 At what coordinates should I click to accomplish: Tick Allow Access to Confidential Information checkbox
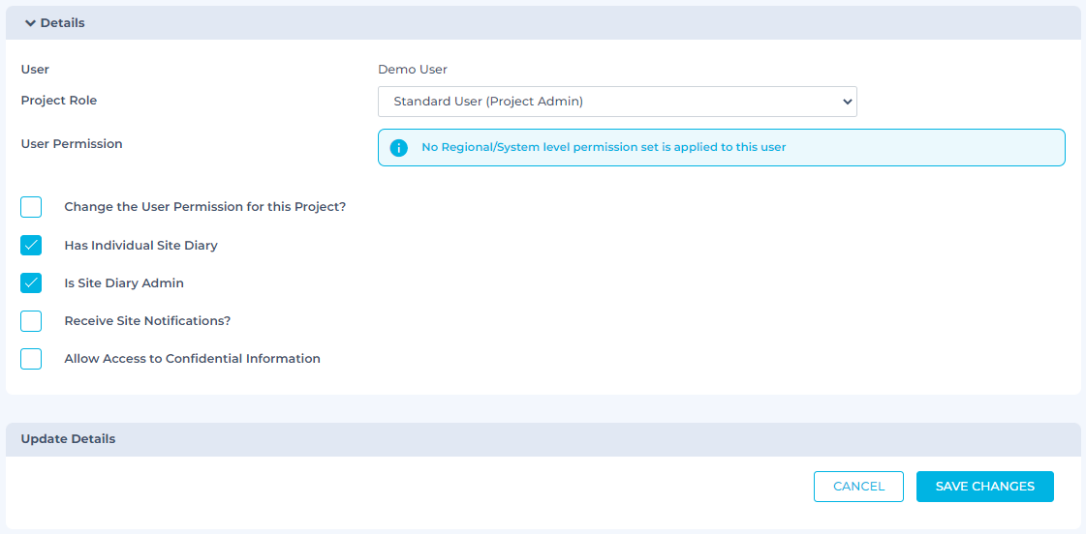click(x=31, y=359)
